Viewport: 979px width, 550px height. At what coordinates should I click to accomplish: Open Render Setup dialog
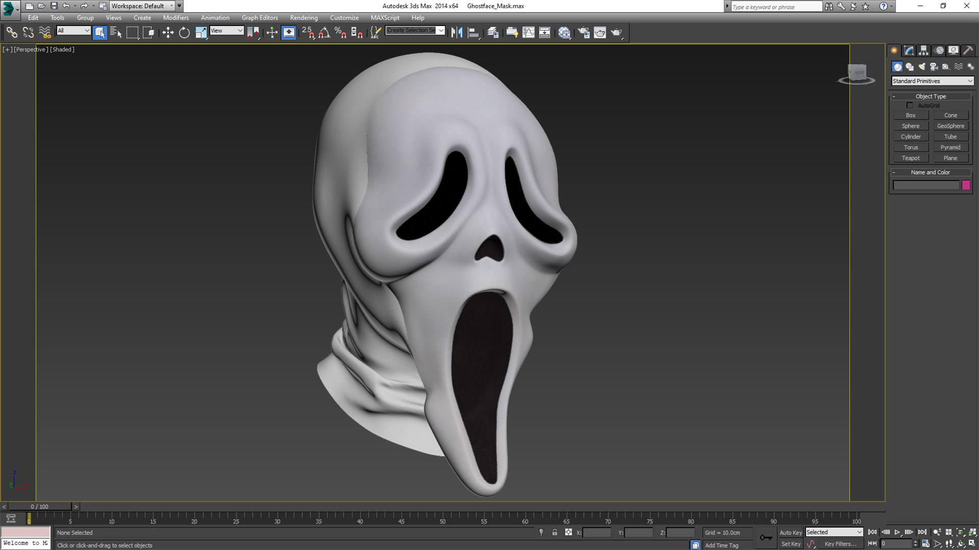(x=583, y=33)
